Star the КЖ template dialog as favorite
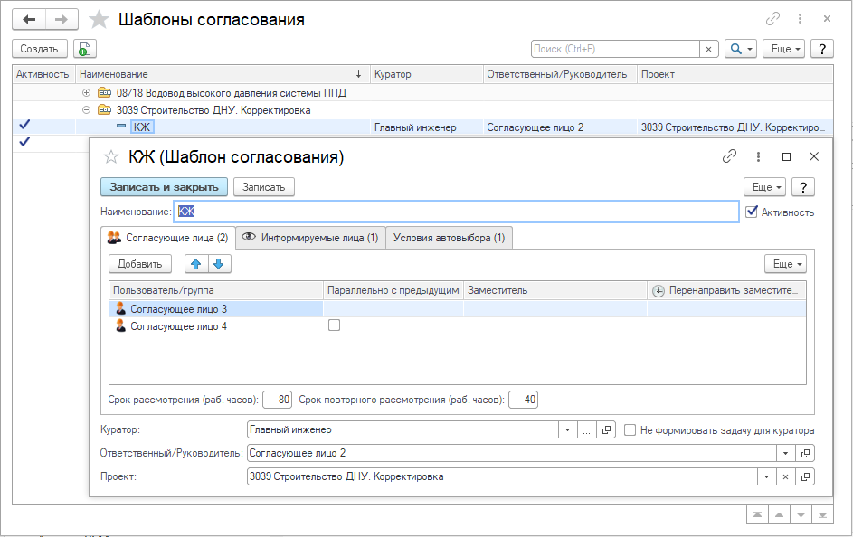Image resolution: width=853 pixels, height=537 pixels. click(x=111, y=157)
